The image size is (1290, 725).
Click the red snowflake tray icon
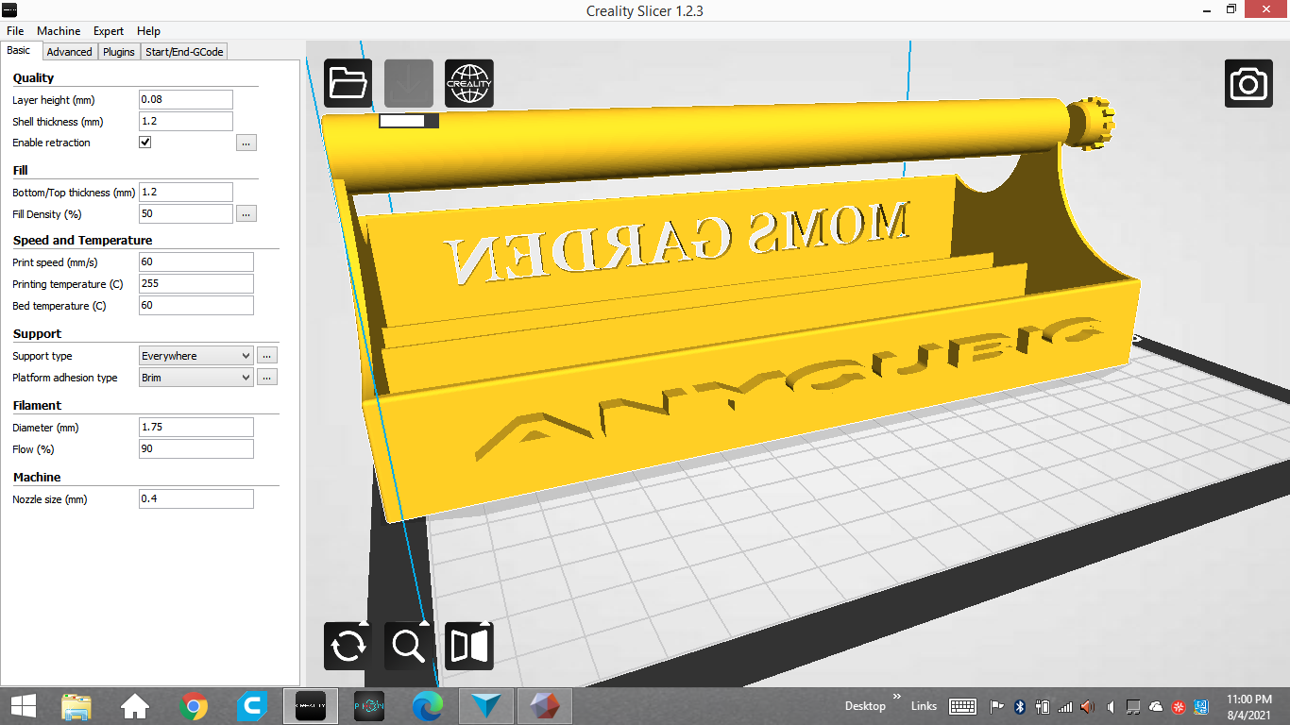pyautogui.click(x=1179, y=706)
